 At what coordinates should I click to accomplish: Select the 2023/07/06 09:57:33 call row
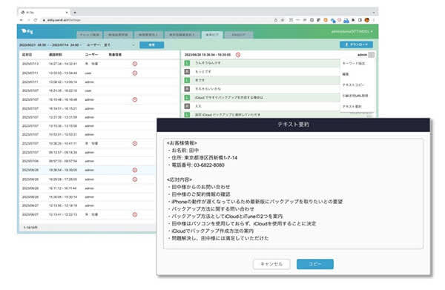point(88,161)
